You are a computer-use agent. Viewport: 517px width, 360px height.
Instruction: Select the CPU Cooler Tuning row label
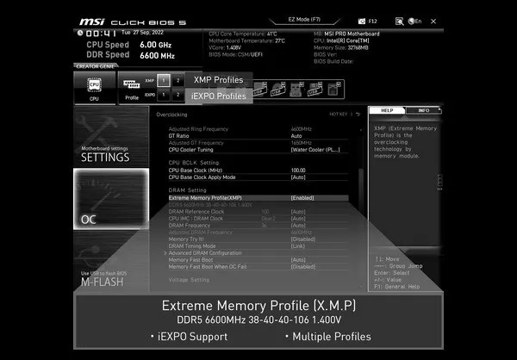pos(191,150)
